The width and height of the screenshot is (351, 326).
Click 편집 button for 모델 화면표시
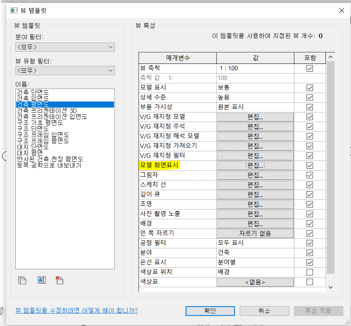click(x=255, y=165)
